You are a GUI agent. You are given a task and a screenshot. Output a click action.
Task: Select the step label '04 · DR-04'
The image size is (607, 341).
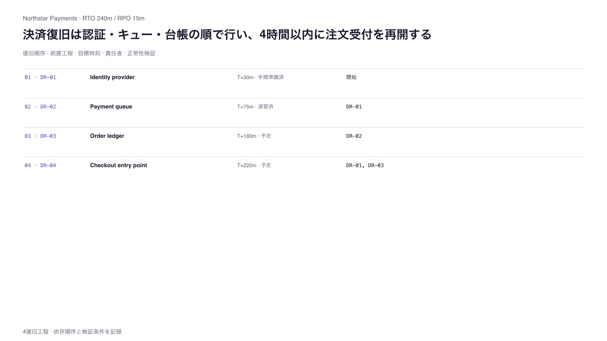[x=40, y=165]
